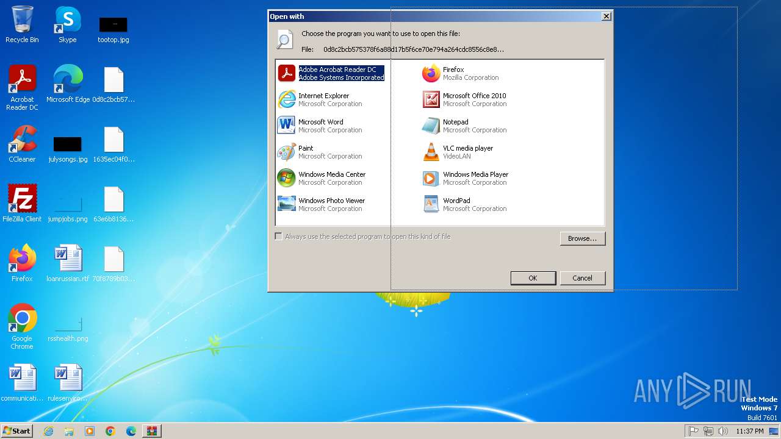Viewport: 781px width, 439px height.
Task: Select the 70f8789b03... file on desktop
Action: pos(113,263)
